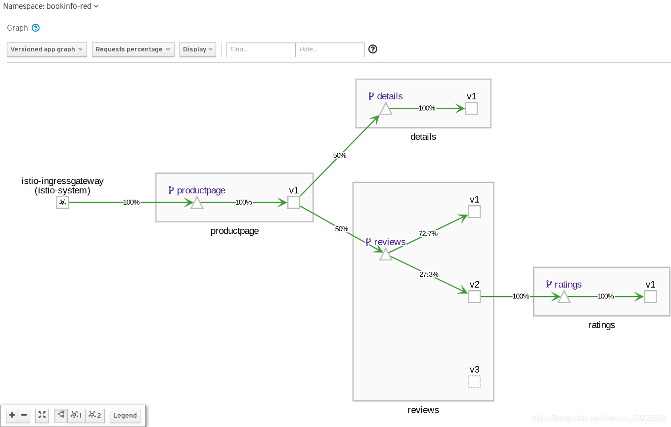Click the virtual service icon beside details
671x427 pixels.
pyautogui.click(x=371, y=96)
